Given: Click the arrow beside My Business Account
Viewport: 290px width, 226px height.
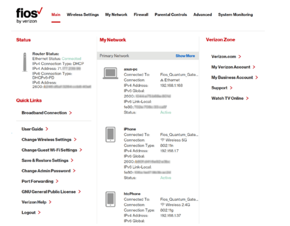Looking at the screenshot, I should tap(257, 77).
